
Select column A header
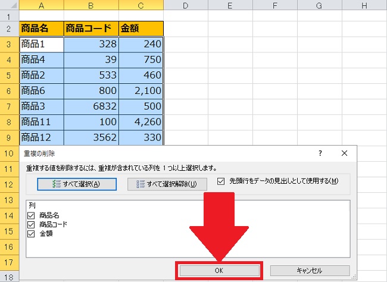pos(42,5)
